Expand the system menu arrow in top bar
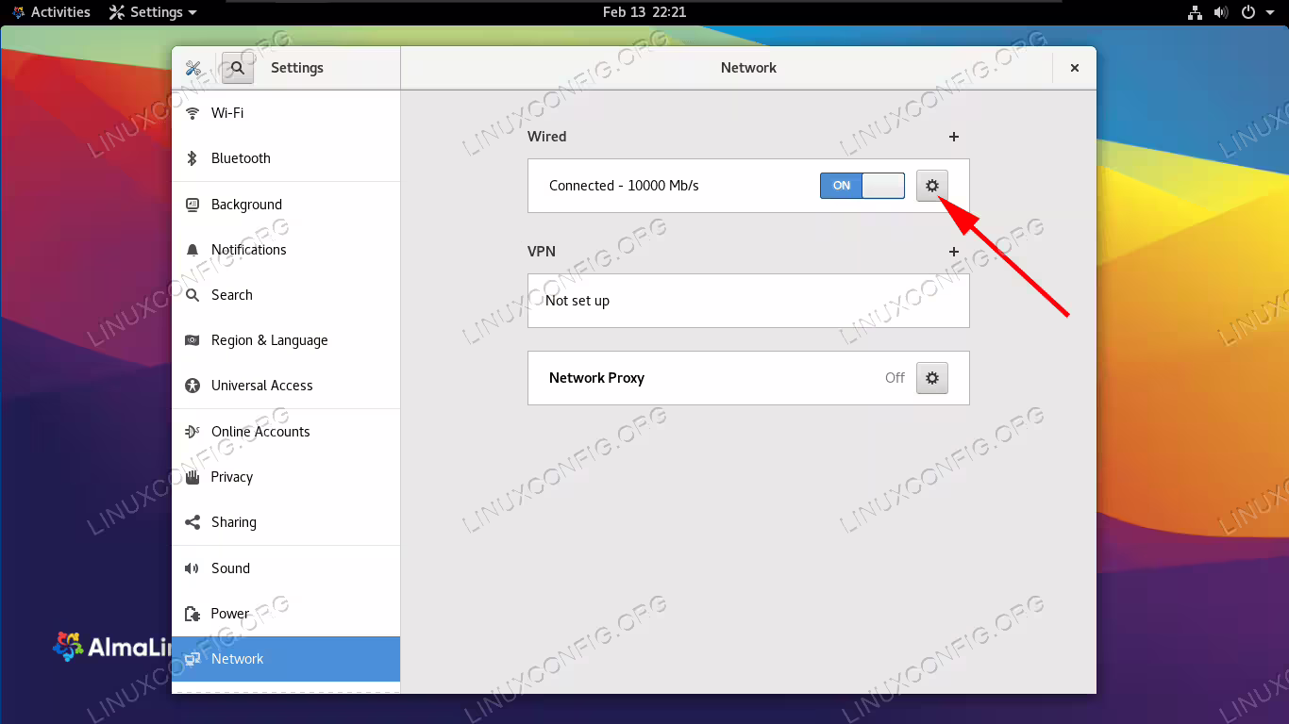This screenshot has width=1289, height=724. 1268,12
